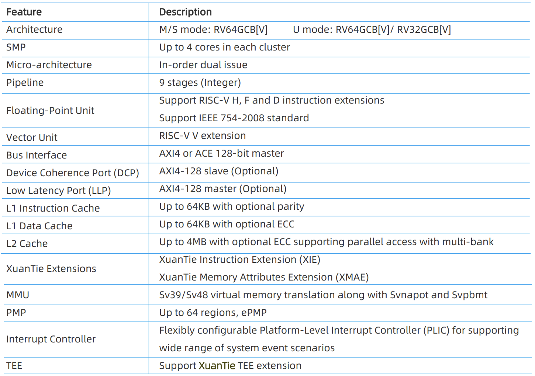Select the Floating-Point Unit label
This screenshot has width=535, height=376.
click(50, 111)
